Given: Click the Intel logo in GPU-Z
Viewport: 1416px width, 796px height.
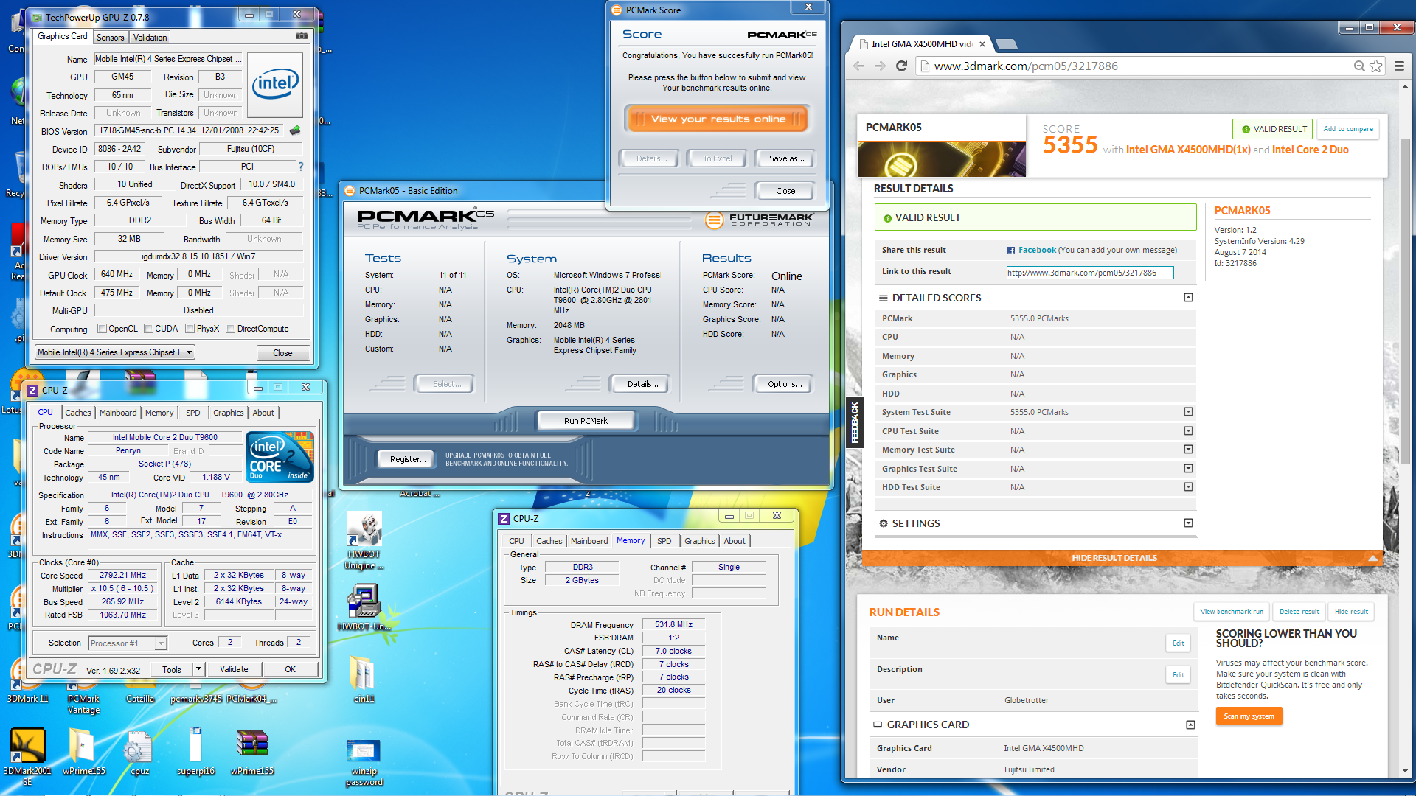Looking at the screenshot, I should click(x=275, y=85).
